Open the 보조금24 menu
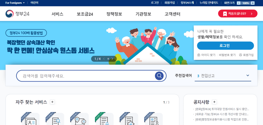263x125 pixels. 85,14
